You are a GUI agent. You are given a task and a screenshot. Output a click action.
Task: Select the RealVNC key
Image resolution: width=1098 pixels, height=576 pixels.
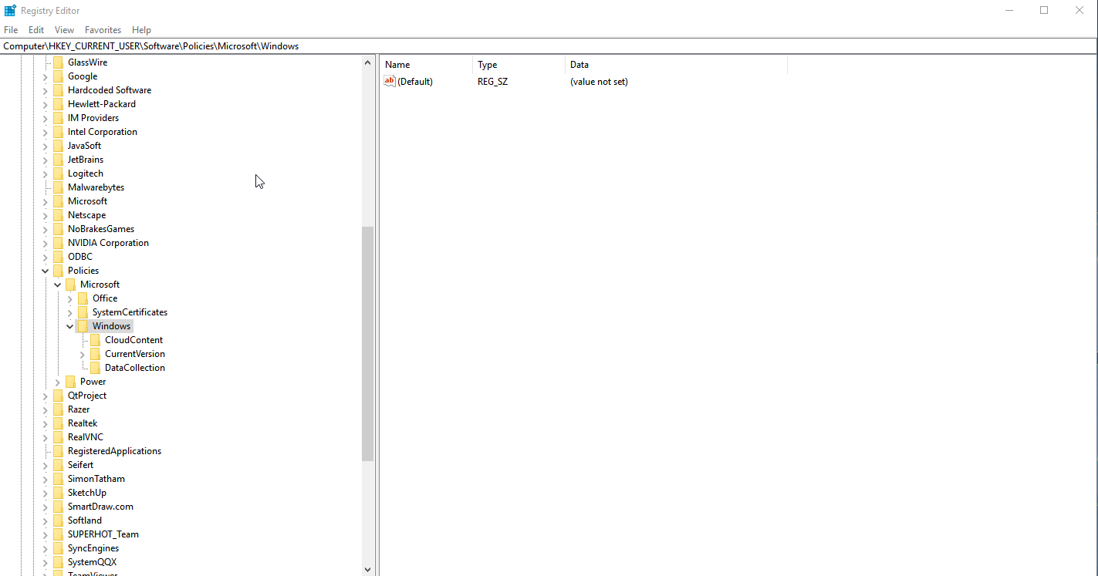85,437
